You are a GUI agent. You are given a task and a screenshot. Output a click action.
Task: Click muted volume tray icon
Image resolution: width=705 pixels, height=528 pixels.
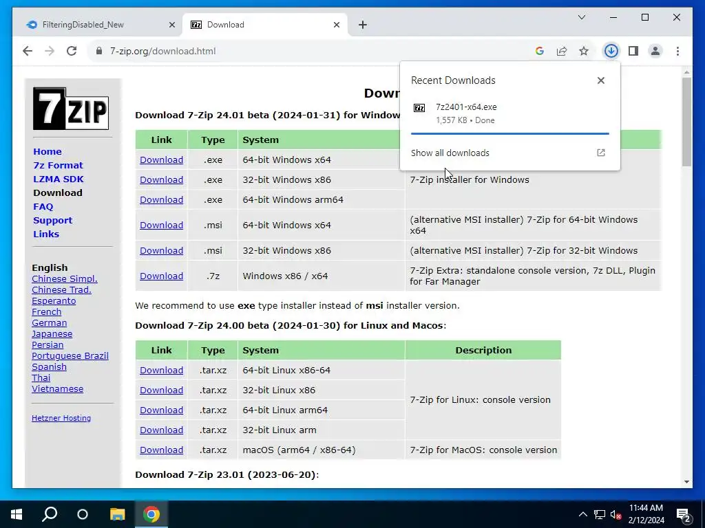[x=615, y=514]
